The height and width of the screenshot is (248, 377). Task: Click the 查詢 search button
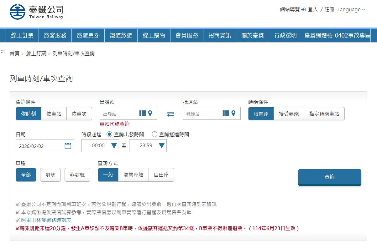tap(329, 177)
